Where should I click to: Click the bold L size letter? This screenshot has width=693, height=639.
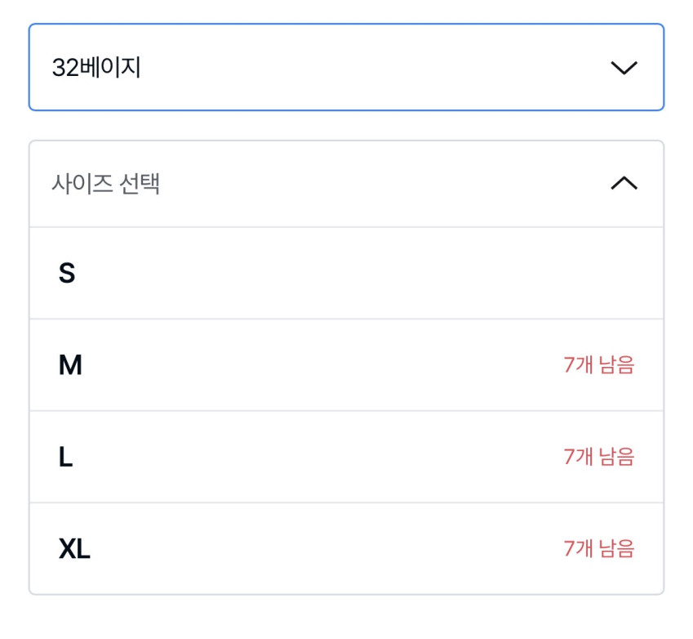pos(66,457)
